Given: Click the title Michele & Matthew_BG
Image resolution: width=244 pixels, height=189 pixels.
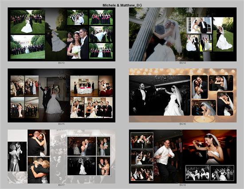Looking at the screenshot, I should pos(122,5).
